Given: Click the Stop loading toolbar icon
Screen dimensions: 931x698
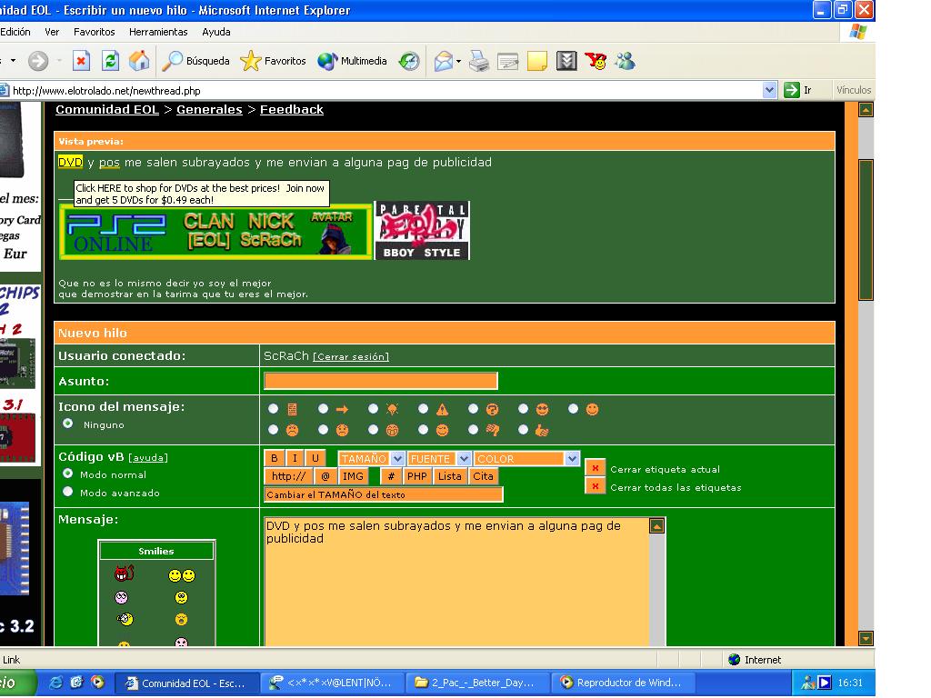Looking at the screenshot, I should tap(81, 61).
